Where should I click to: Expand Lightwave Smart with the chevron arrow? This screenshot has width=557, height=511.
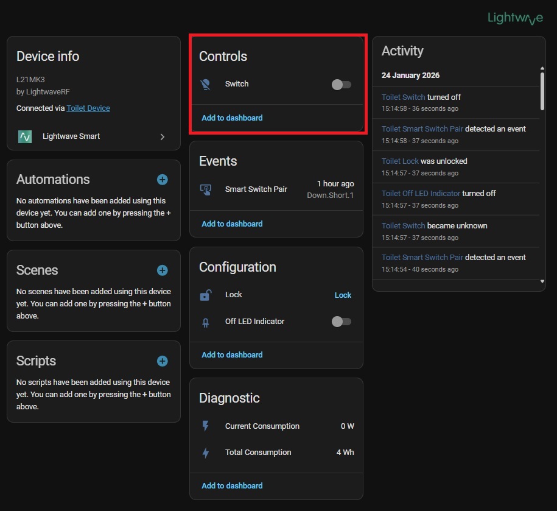click(163, 137)
